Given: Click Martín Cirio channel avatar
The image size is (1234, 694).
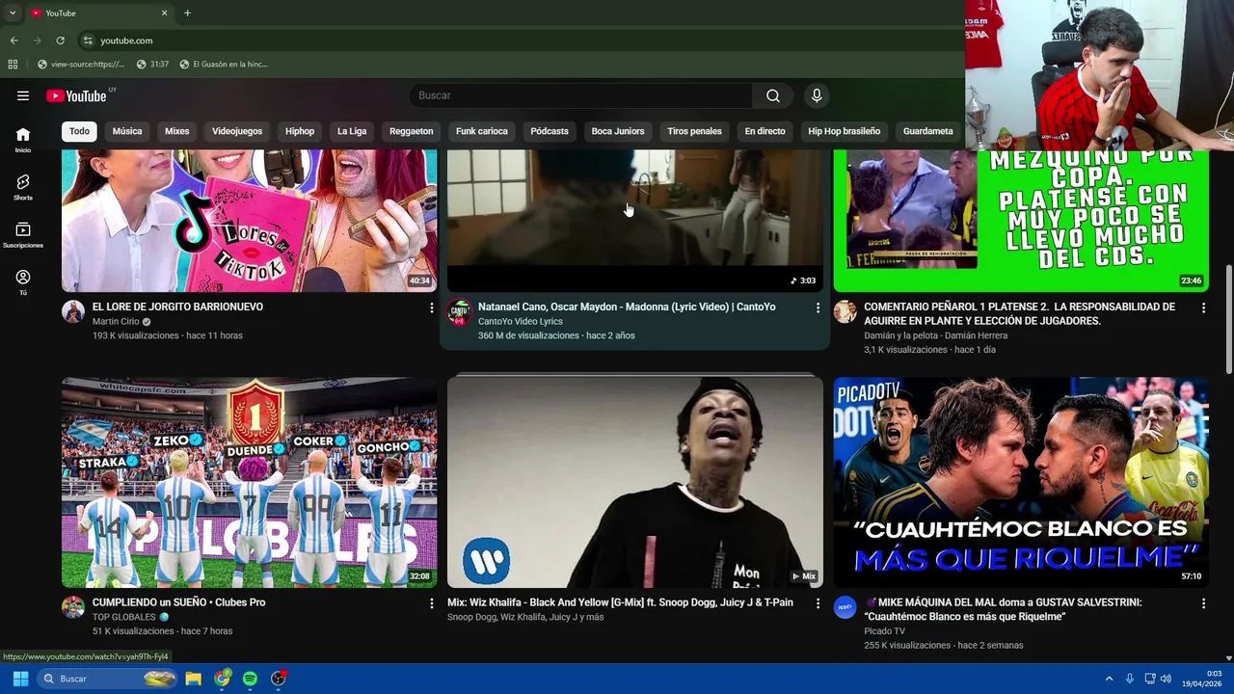Looking at the screenshot, I should (73, 311).
